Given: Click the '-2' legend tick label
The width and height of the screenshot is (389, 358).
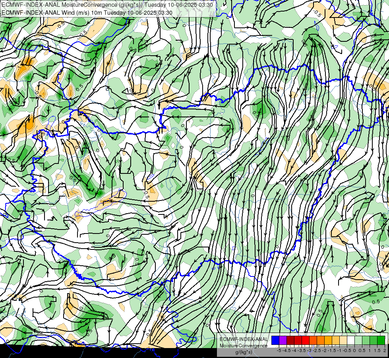Looking at the screenshot, I should click(324, 350).
